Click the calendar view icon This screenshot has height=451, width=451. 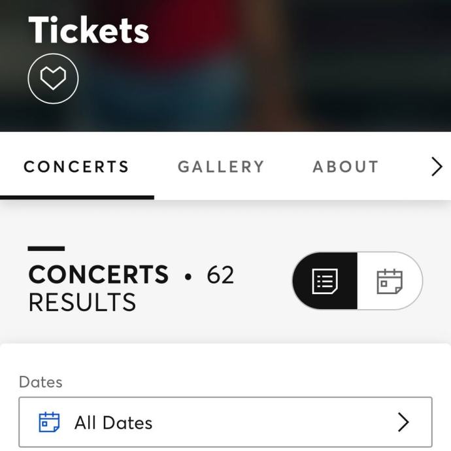point(390,280)
